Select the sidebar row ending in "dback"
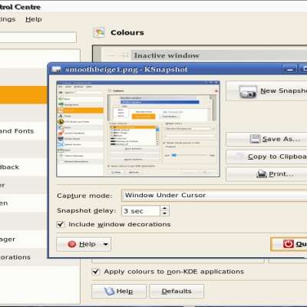This screenshot has width=307, height=307. [24, 167]
